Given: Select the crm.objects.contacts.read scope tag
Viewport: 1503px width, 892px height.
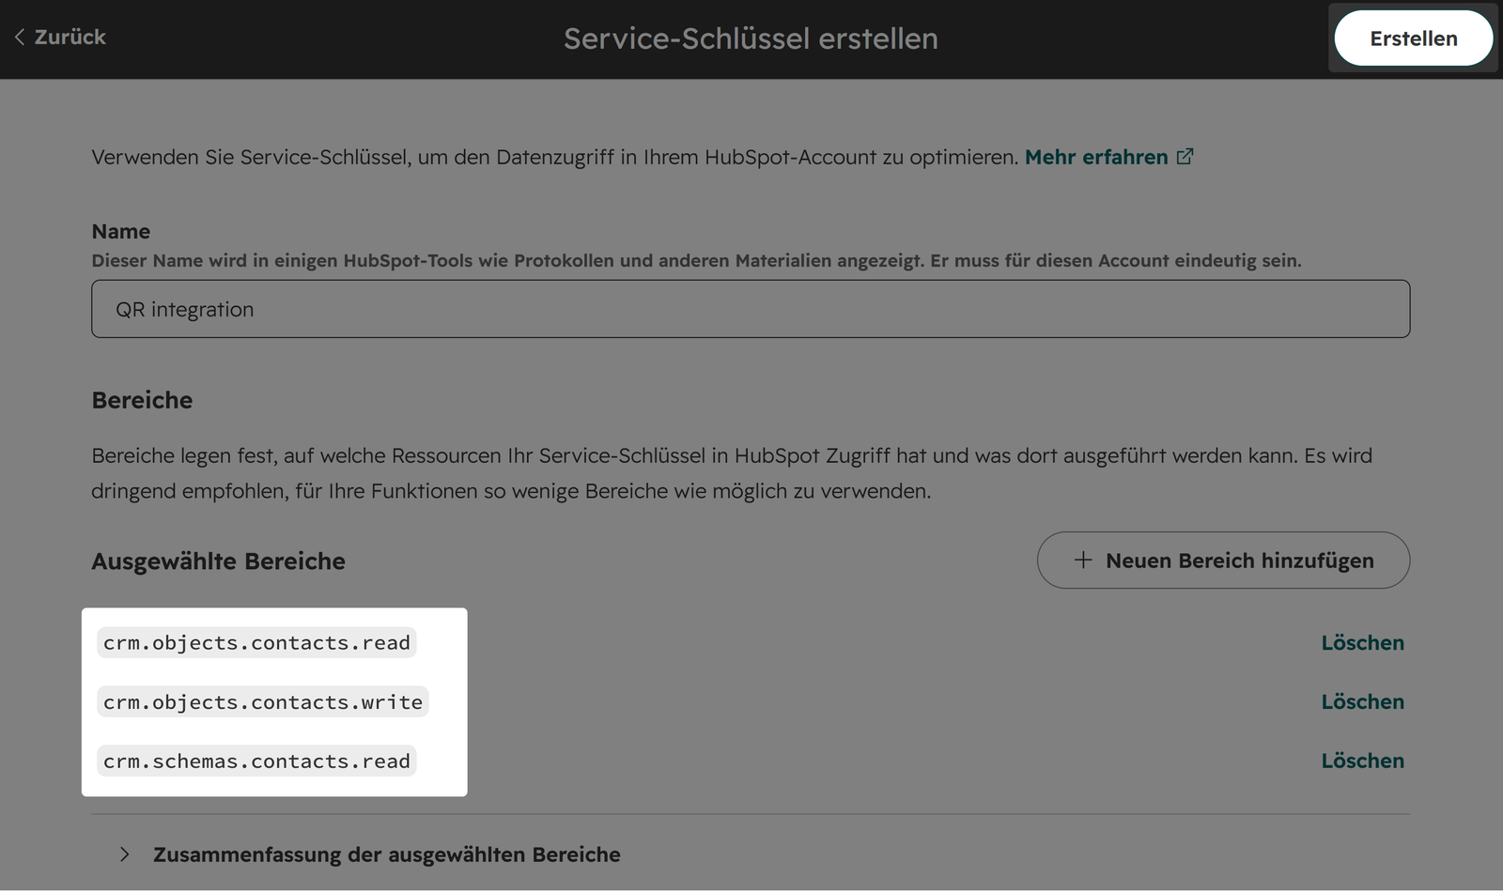Looking at the screenshot, I should point(256,643).
